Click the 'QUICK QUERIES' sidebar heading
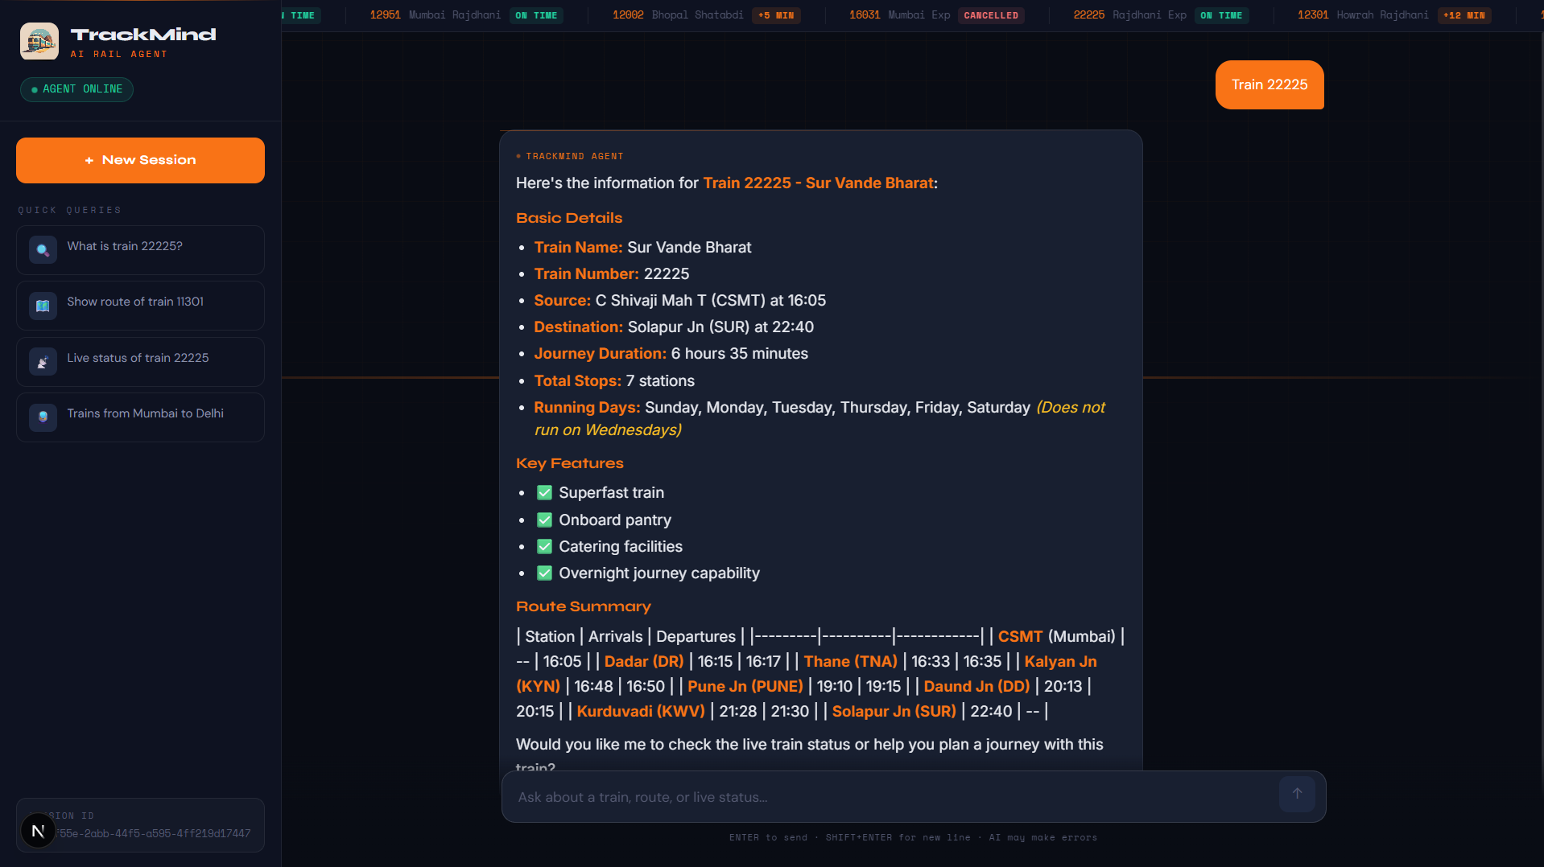The height and width of the screenshot is (867, 1544). tap(70, 211)
